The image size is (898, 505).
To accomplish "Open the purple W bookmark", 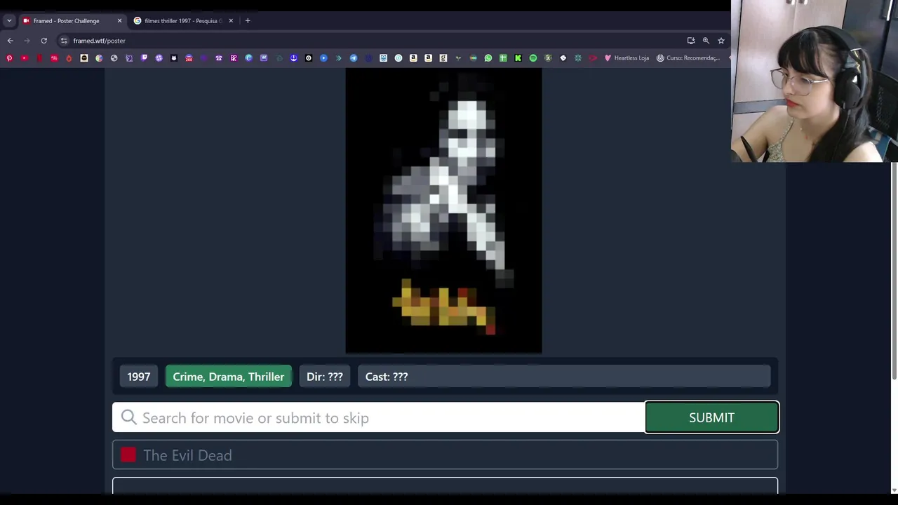I will 264,58.
